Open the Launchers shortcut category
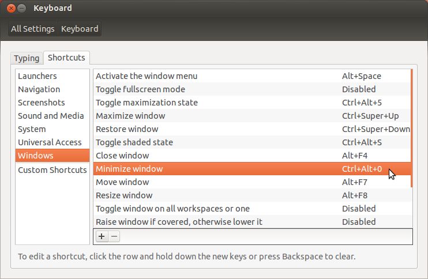The image size is (428, 279). (52, 76)
